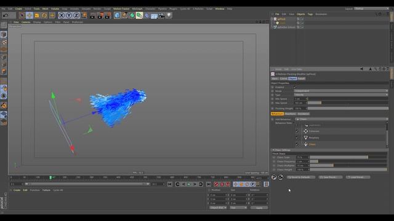Switch to Texture mode in sidebar
The image size is (394, 221).
[4, 42]
